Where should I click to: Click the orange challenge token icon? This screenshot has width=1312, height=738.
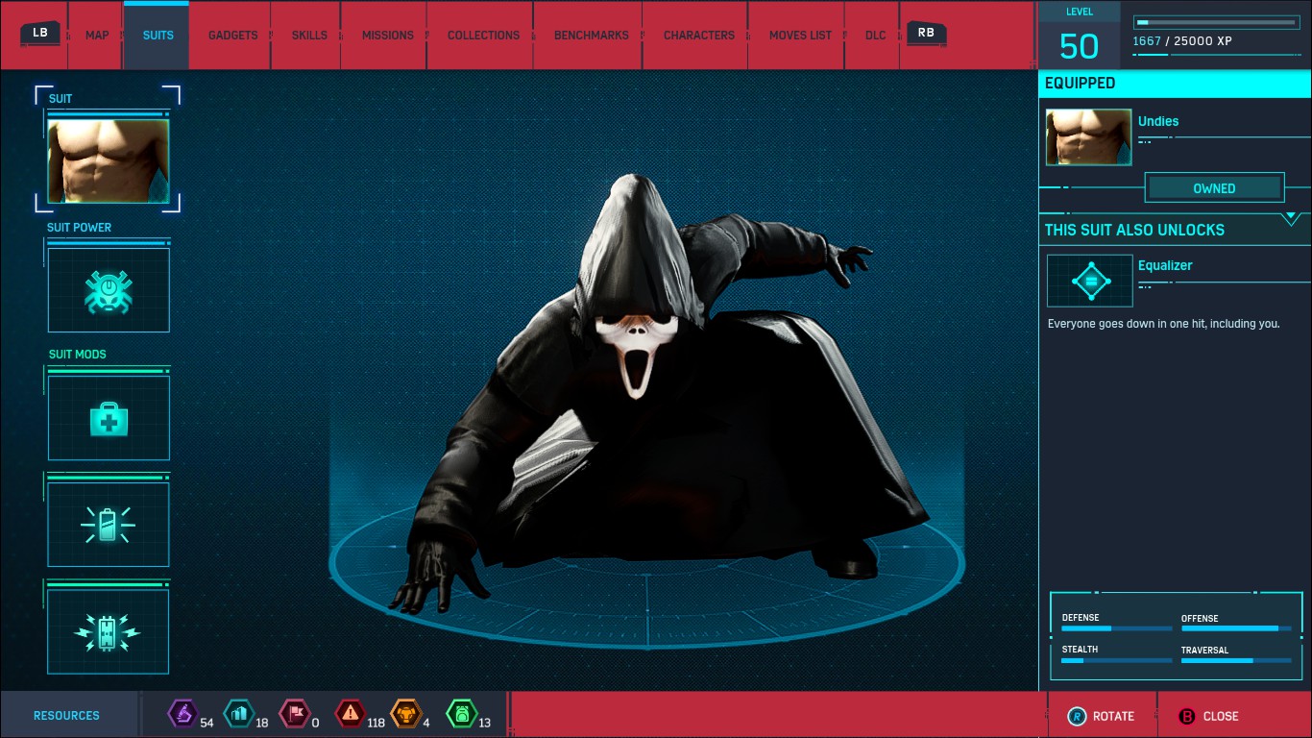[x=405, y=714]
